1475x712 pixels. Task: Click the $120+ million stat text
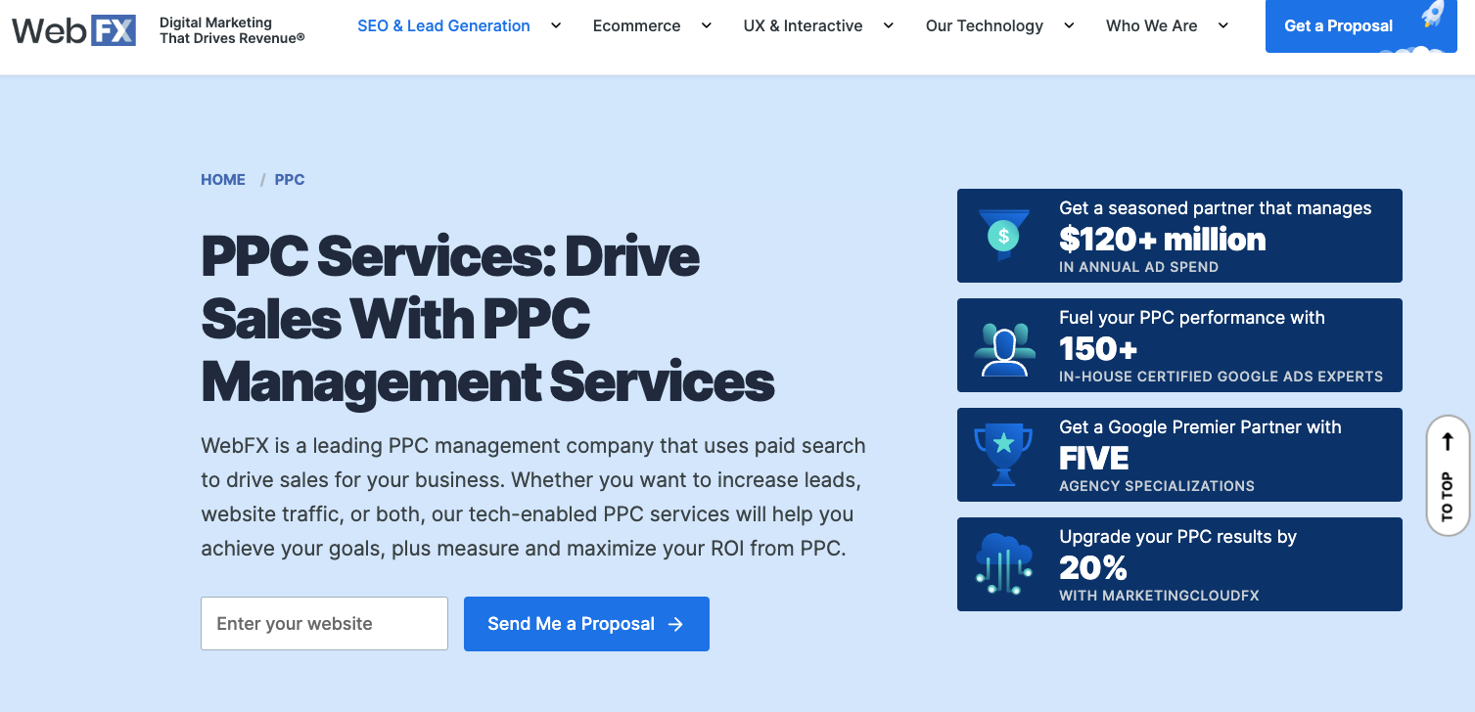[1162, 240]
